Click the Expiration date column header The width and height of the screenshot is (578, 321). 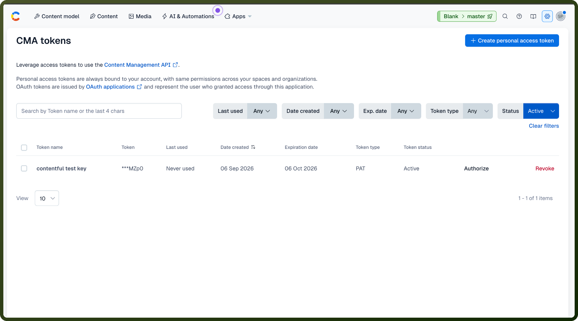click(301, 147)
